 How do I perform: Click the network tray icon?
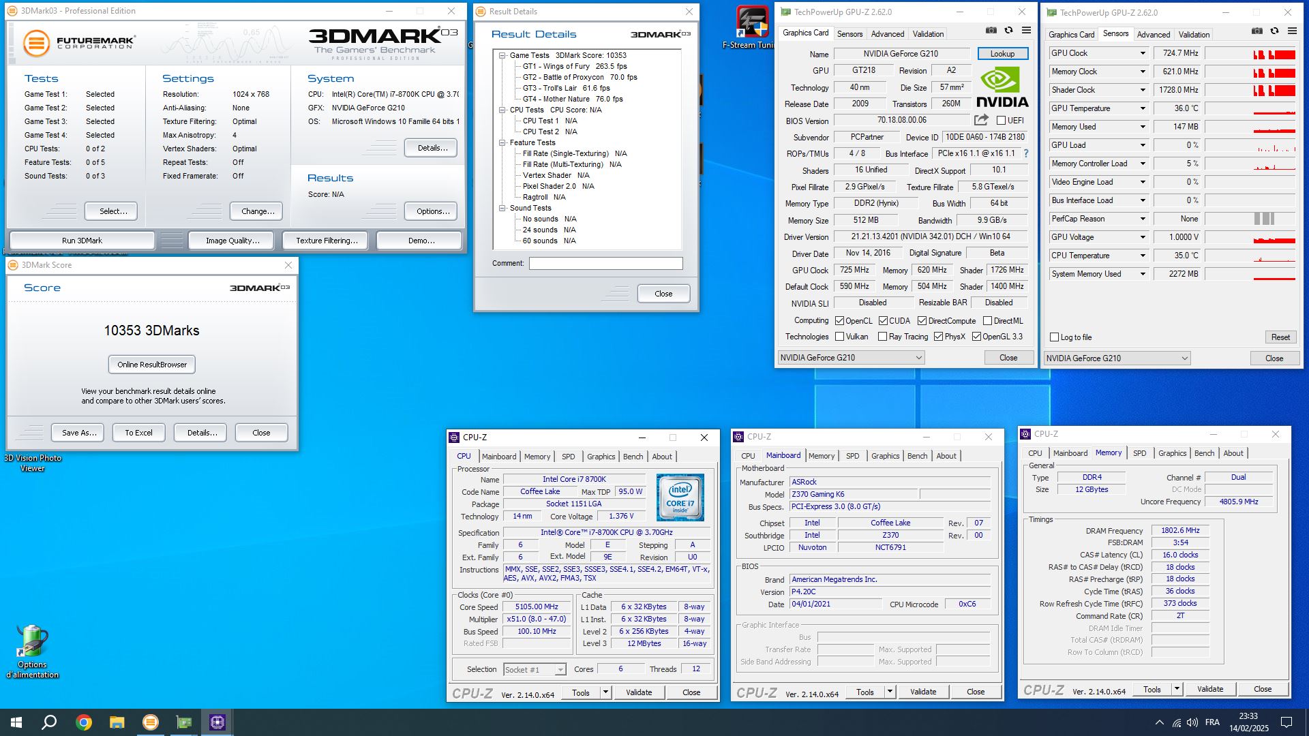tap(1177, 722)
